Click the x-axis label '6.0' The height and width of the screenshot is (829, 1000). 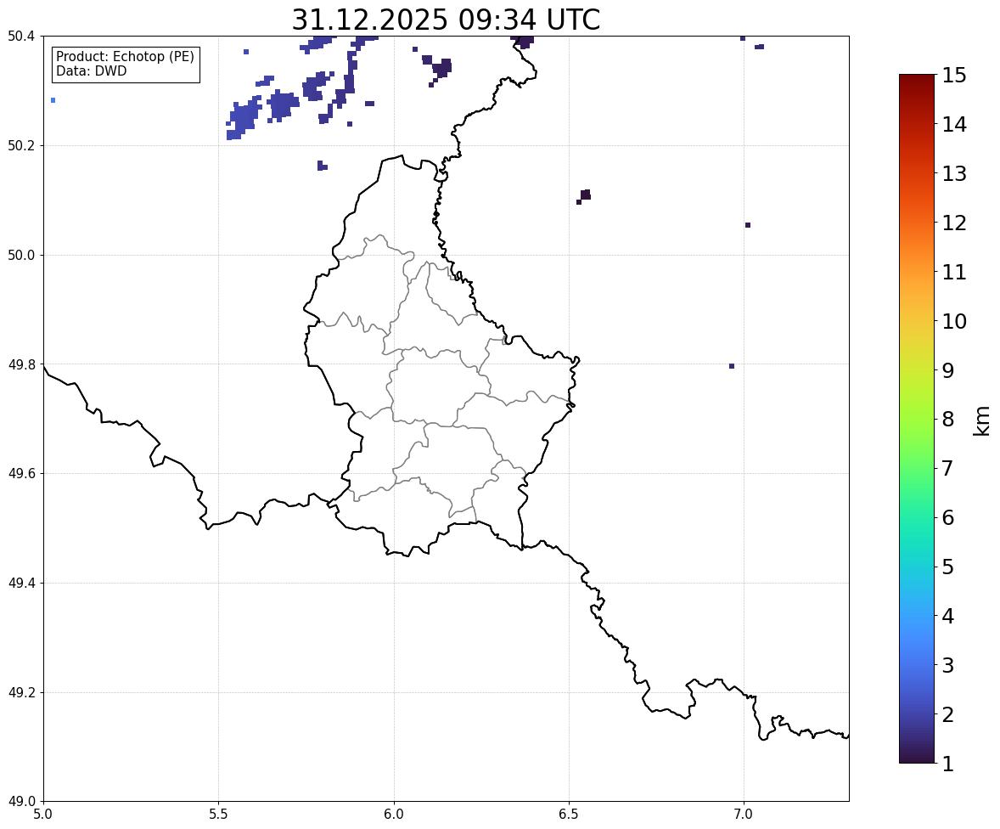pyautogui.click(x=394, y=815)
